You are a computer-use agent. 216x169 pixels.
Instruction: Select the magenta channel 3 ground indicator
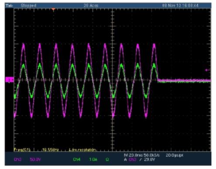tap(9, 80)
